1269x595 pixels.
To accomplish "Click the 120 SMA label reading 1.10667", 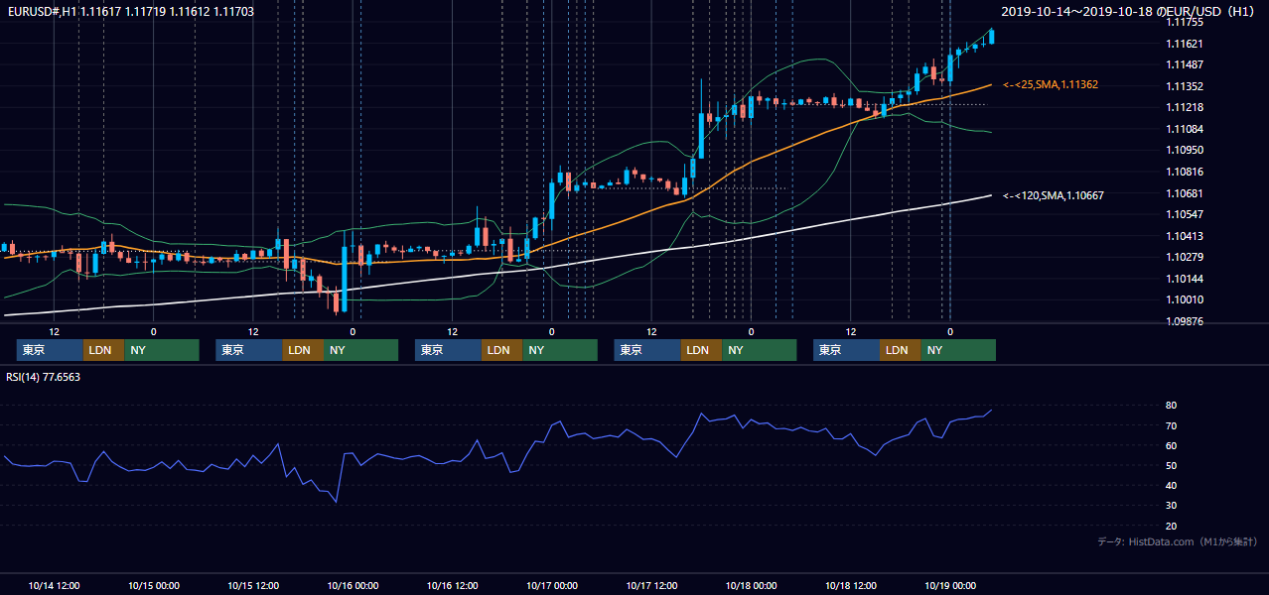I will coord(1054,195).
